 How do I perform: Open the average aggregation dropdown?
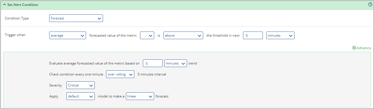(x=68, y=35)
